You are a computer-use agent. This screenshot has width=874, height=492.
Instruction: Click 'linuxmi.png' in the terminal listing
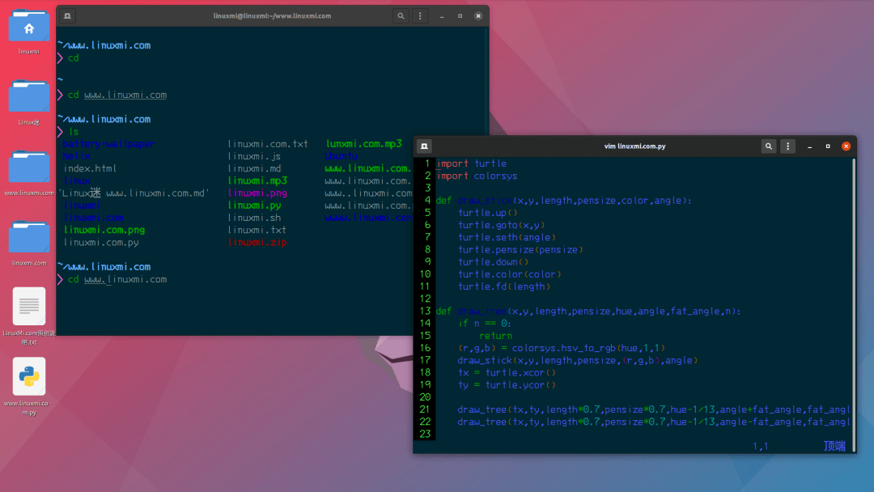(x=257, y=193)
